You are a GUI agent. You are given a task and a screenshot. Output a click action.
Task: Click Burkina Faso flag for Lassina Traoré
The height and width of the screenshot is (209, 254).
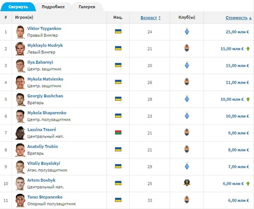[118, 132]
